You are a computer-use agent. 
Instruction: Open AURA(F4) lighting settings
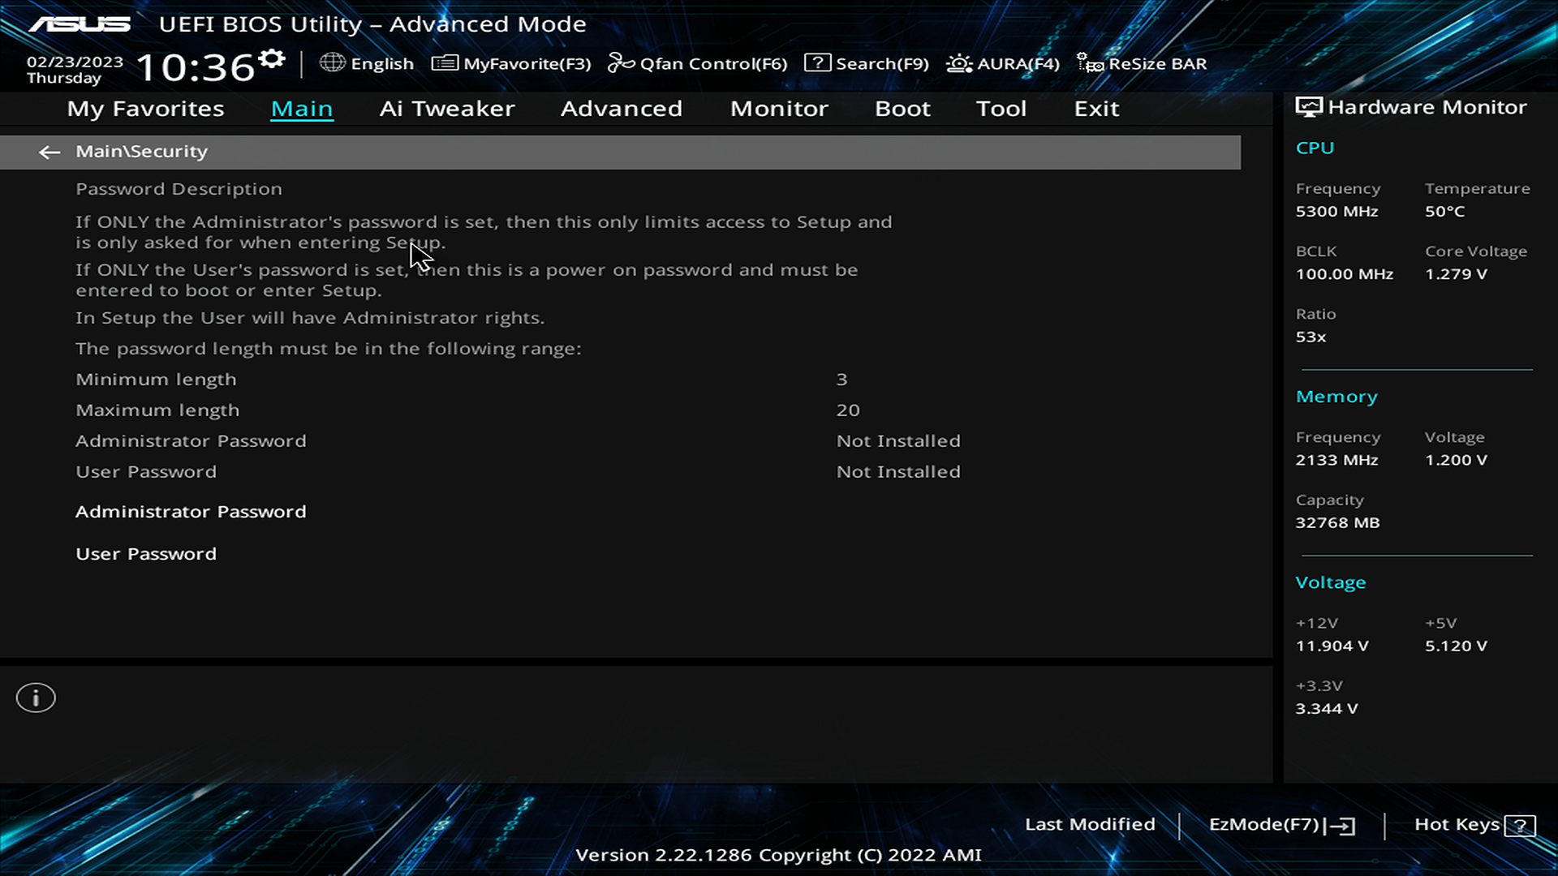(x=1003, y=63)
